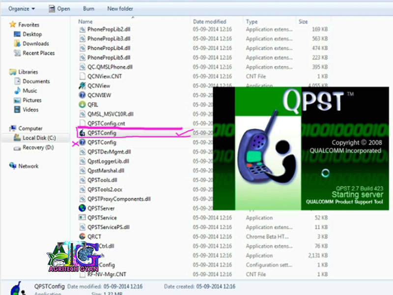The height and width of the screenshot is (295, 393).
Task: Click PhonePropLib4.dll dll icon
Action: (82, 48)
